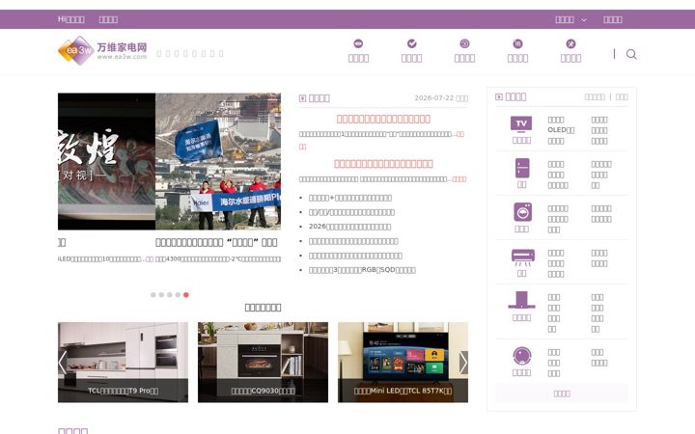Show previous product in carousel with left arrow
Viewport: 695px width, 434px height.
click(63, 363)
